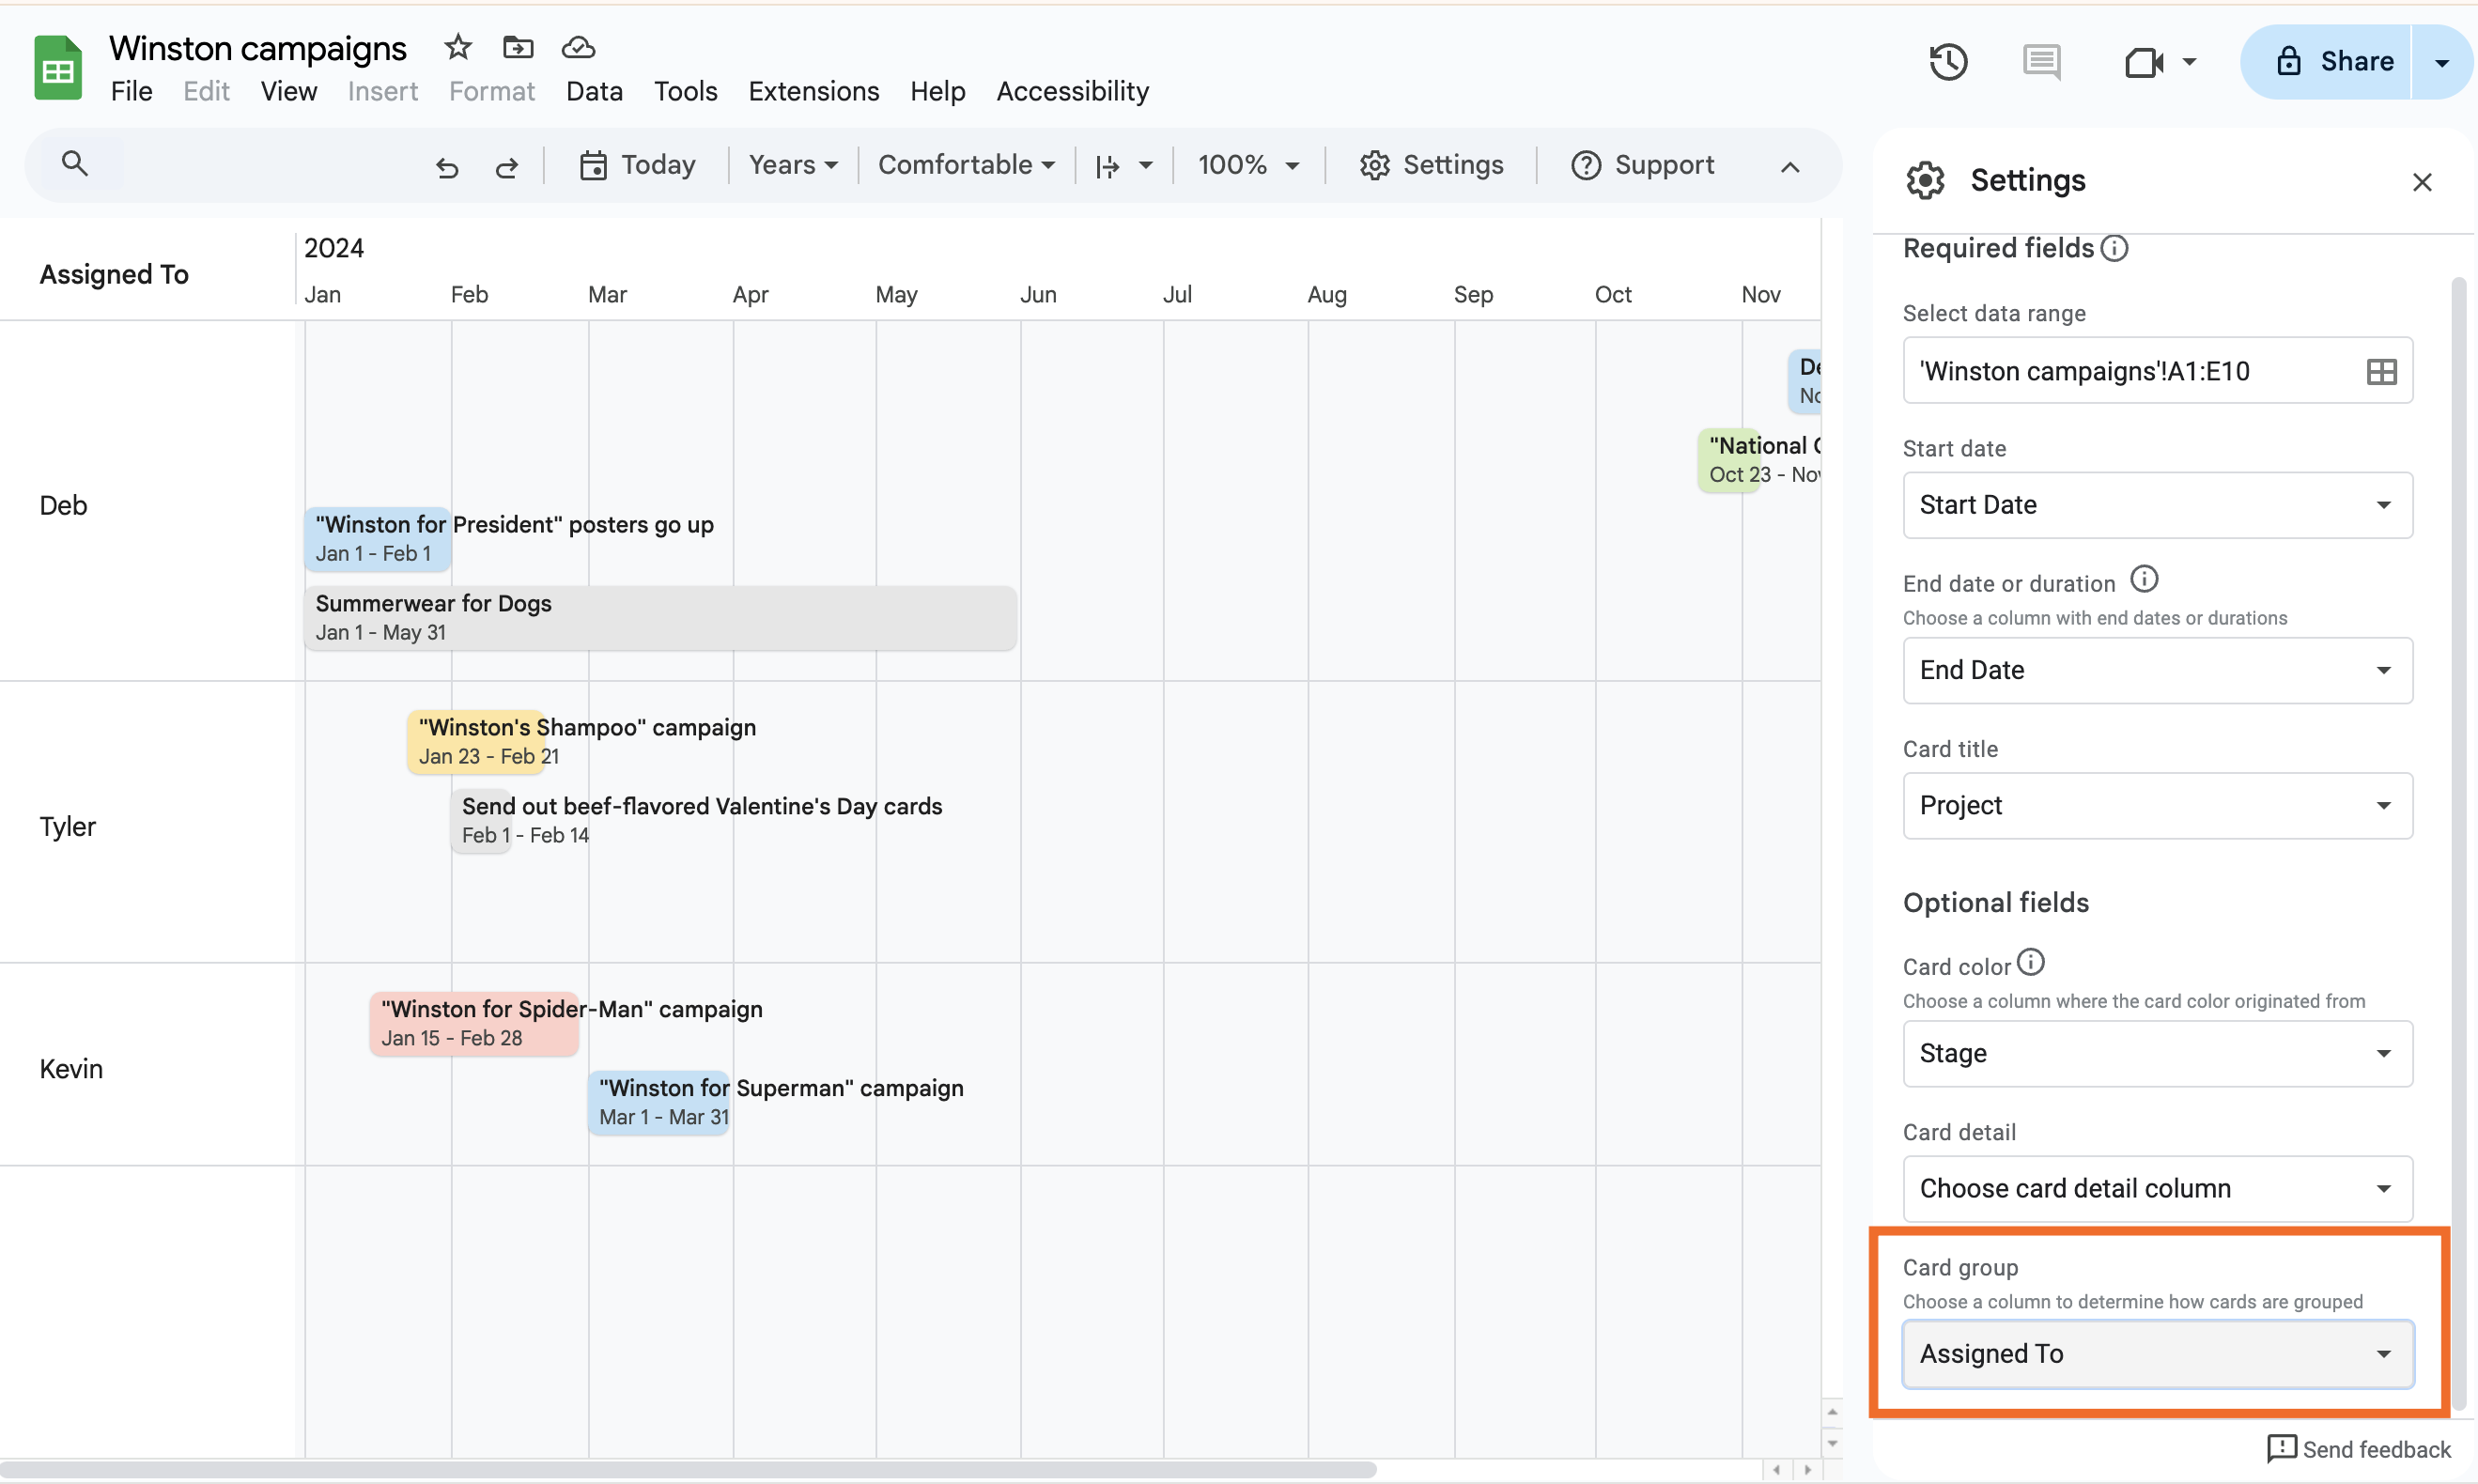View End date or duration info icon
This screenshot has width=2478, height=1484.
tap(2144, 579)
